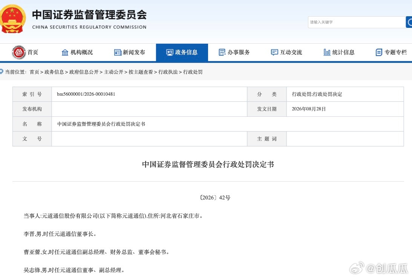
Task: Open the 统计信息 navigation tab
Action: [x=339, y=52]
